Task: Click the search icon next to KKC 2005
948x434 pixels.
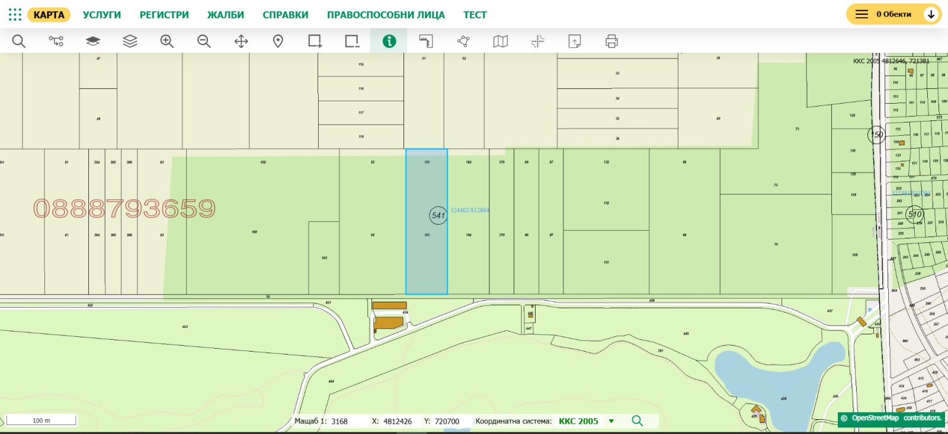Action: 637,420
